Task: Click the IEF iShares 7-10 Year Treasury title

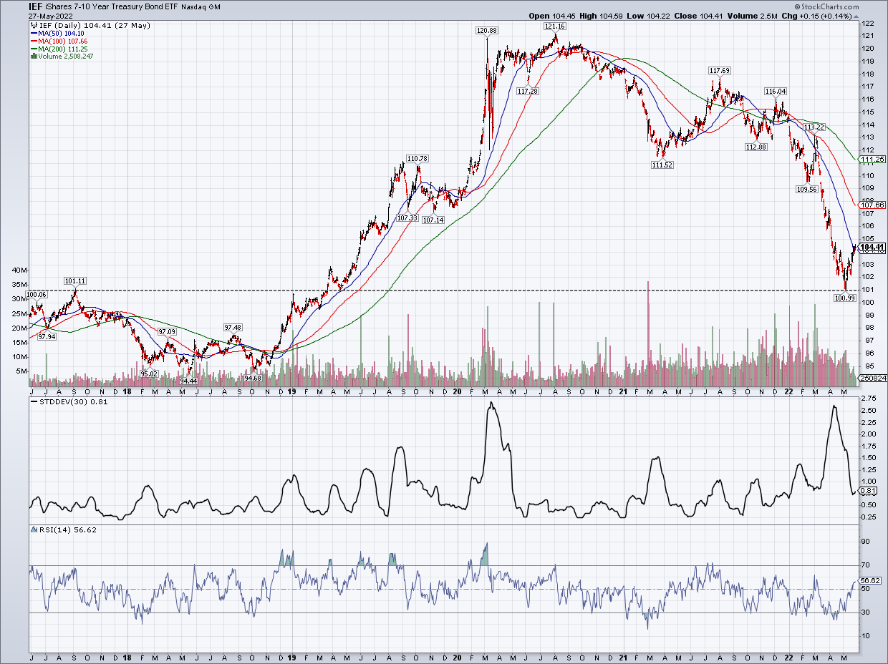Action: coord(104,6)
